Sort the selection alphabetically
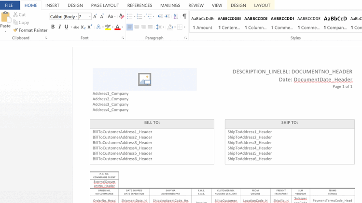 pyautogui.click(x=176, y=16)
